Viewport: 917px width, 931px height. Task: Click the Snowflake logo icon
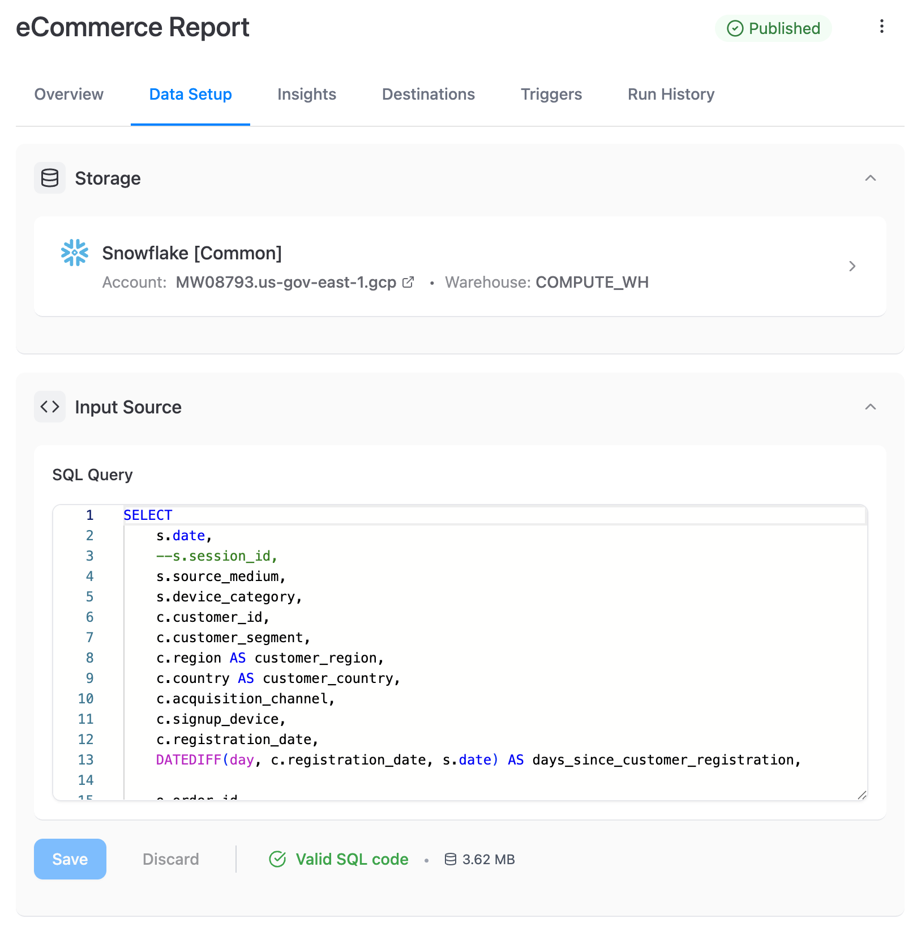75,253
